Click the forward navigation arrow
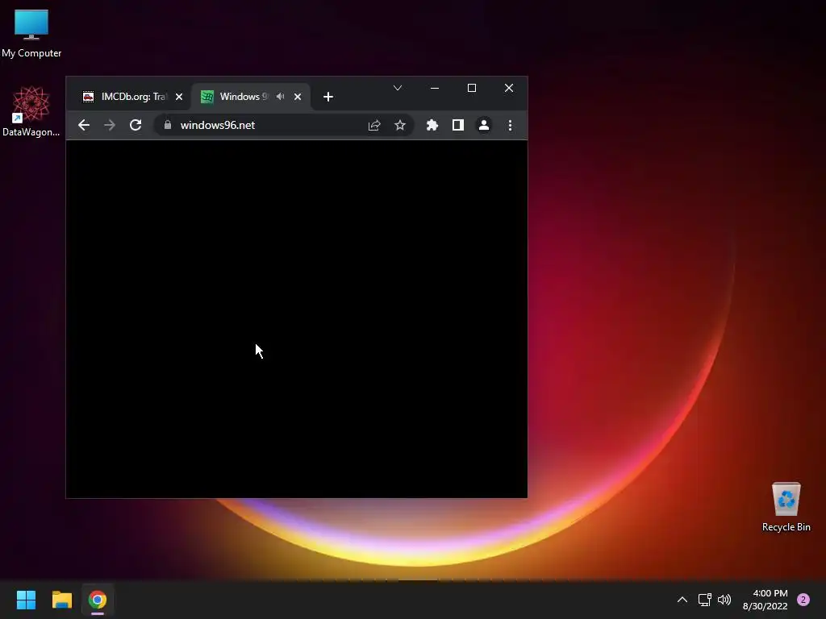Screen dimensions: 826x619 (110, 125)
